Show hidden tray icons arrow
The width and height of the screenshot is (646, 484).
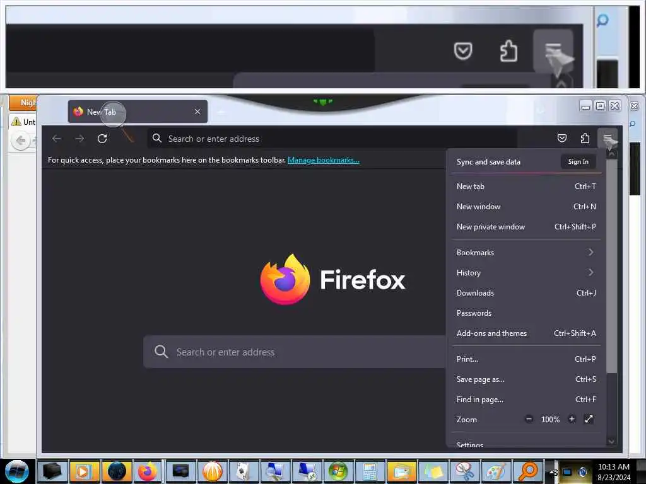551,471
